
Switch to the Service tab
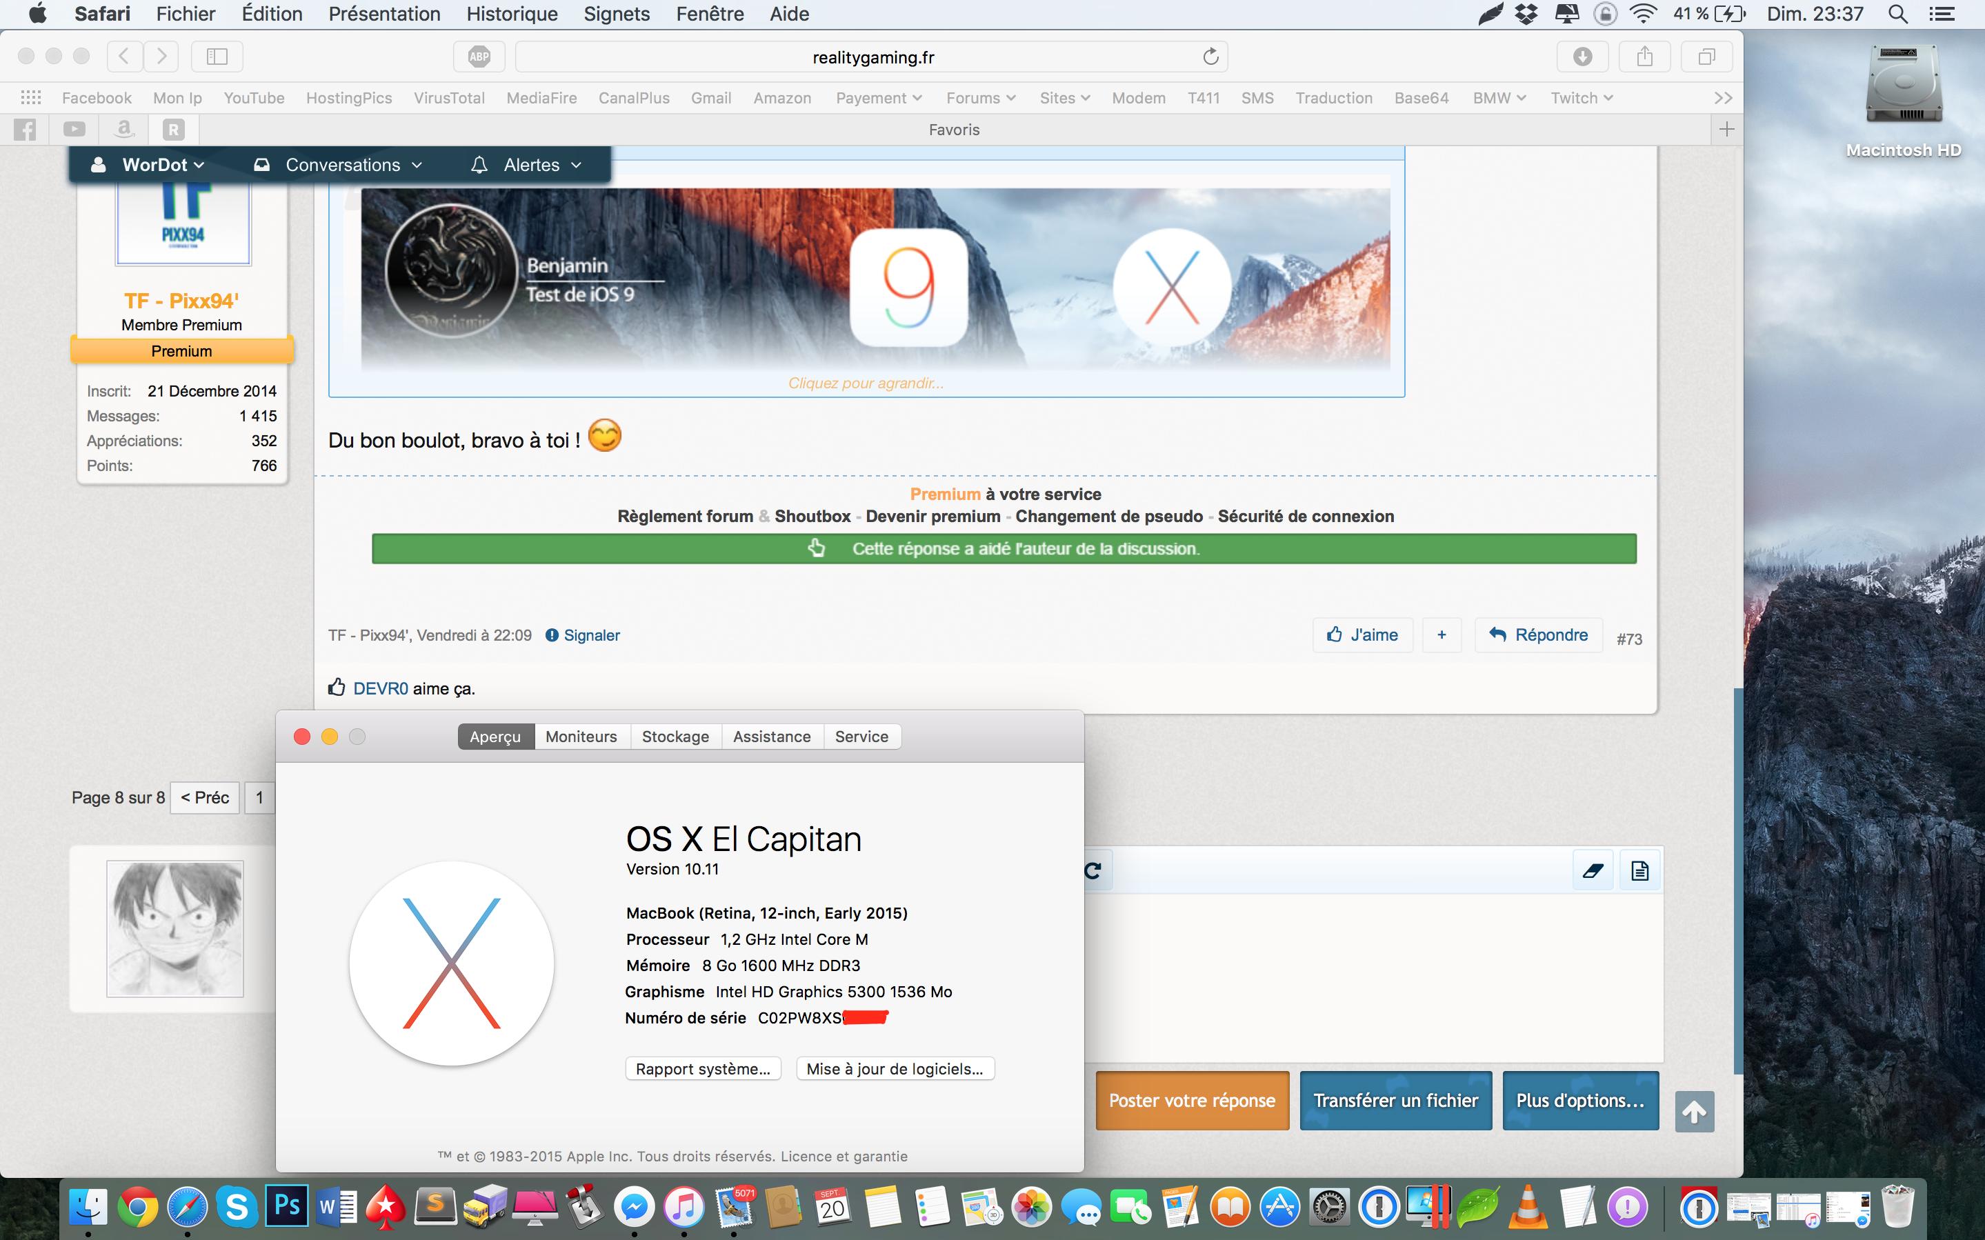click(x=861, y=737)
